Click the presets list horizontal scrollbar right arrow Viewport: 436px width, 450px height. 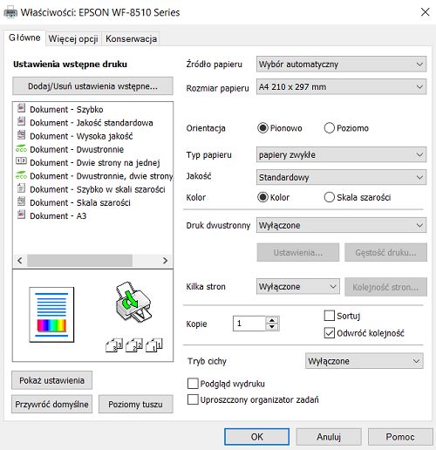point(166,260)
